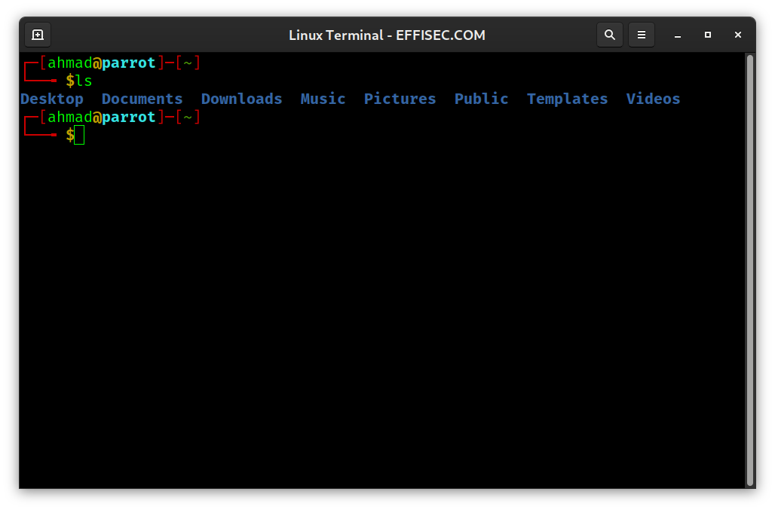The image size is (775, 510).
Task: Open a new terminal tab
Action: coord(37,34)
